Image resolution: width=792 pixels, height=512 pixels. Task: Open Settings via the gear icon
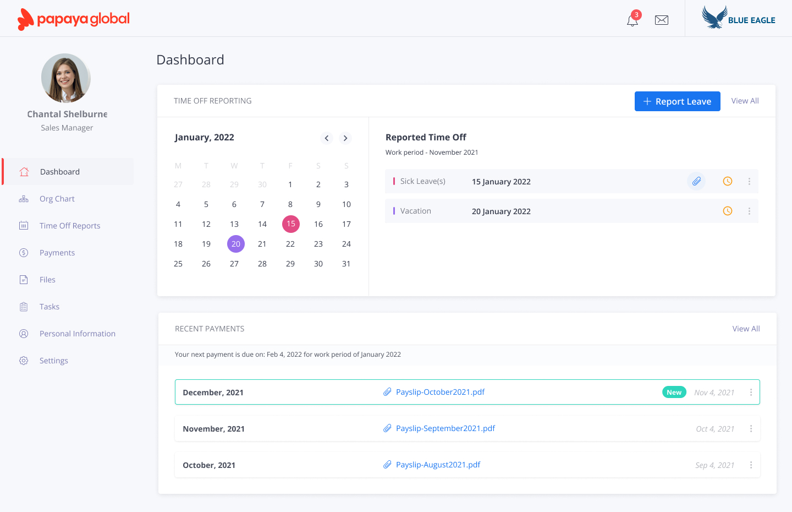tap(24, 360)
